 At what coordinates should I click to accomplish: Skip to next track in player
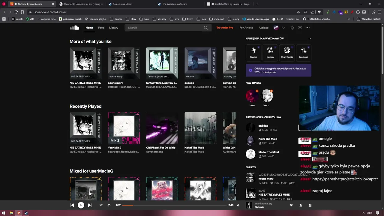[90, 205]
